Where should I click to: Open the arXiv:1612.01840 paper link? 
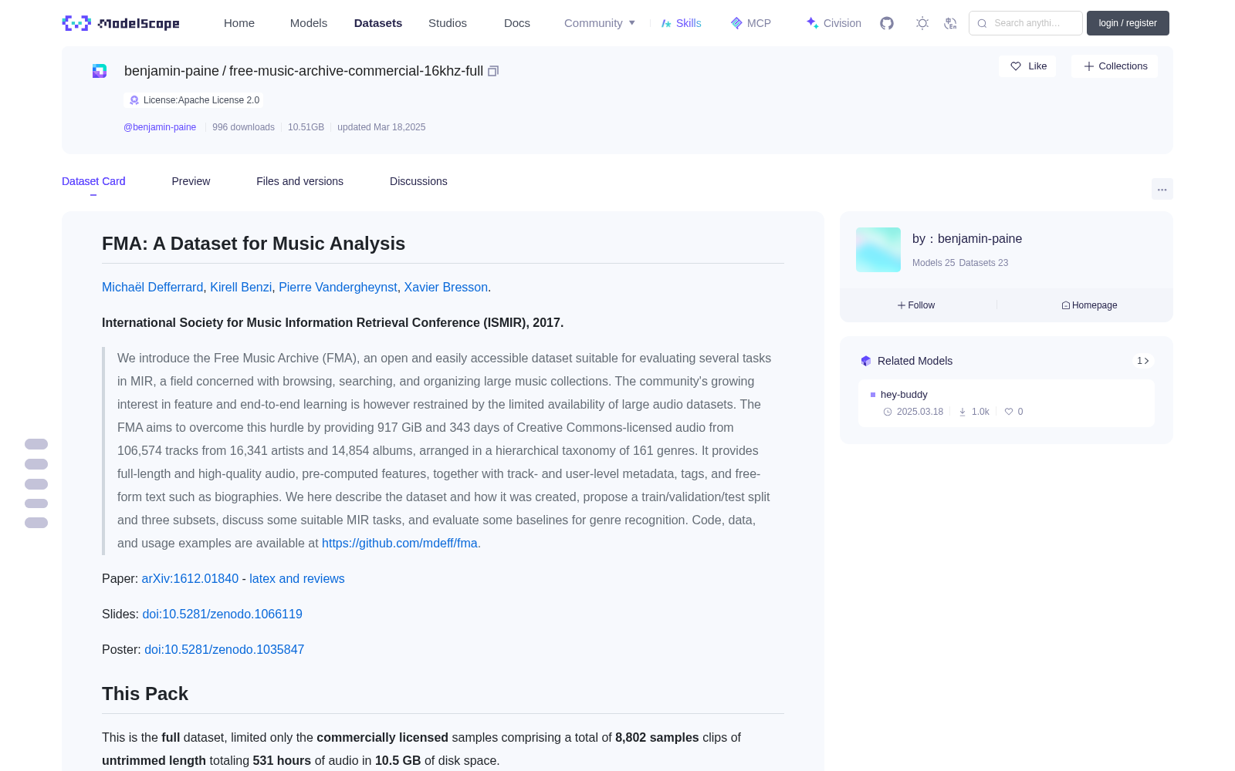tap(190, 578)
